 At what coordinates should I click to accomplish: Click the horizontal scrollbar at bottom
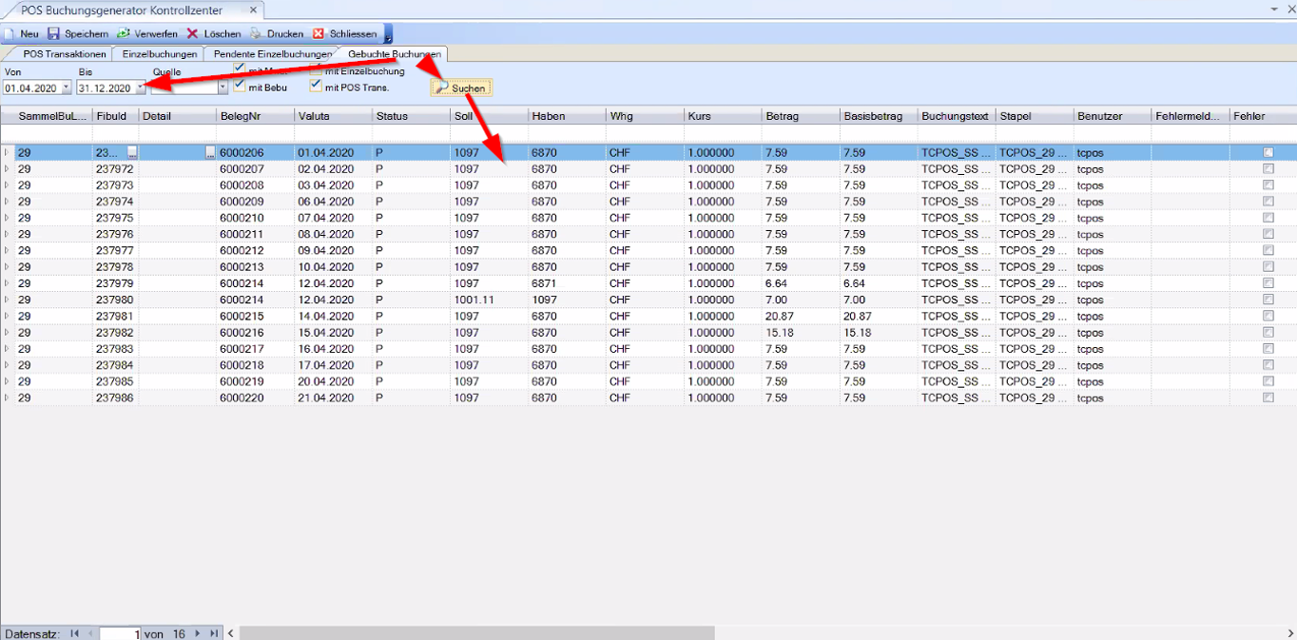coord(475,633)
